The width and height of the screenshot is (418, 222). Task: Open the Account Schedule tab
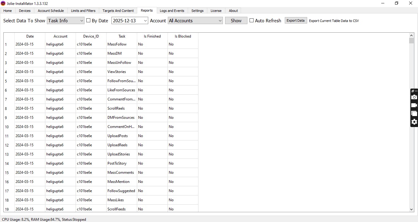click(x=51, y=10)
